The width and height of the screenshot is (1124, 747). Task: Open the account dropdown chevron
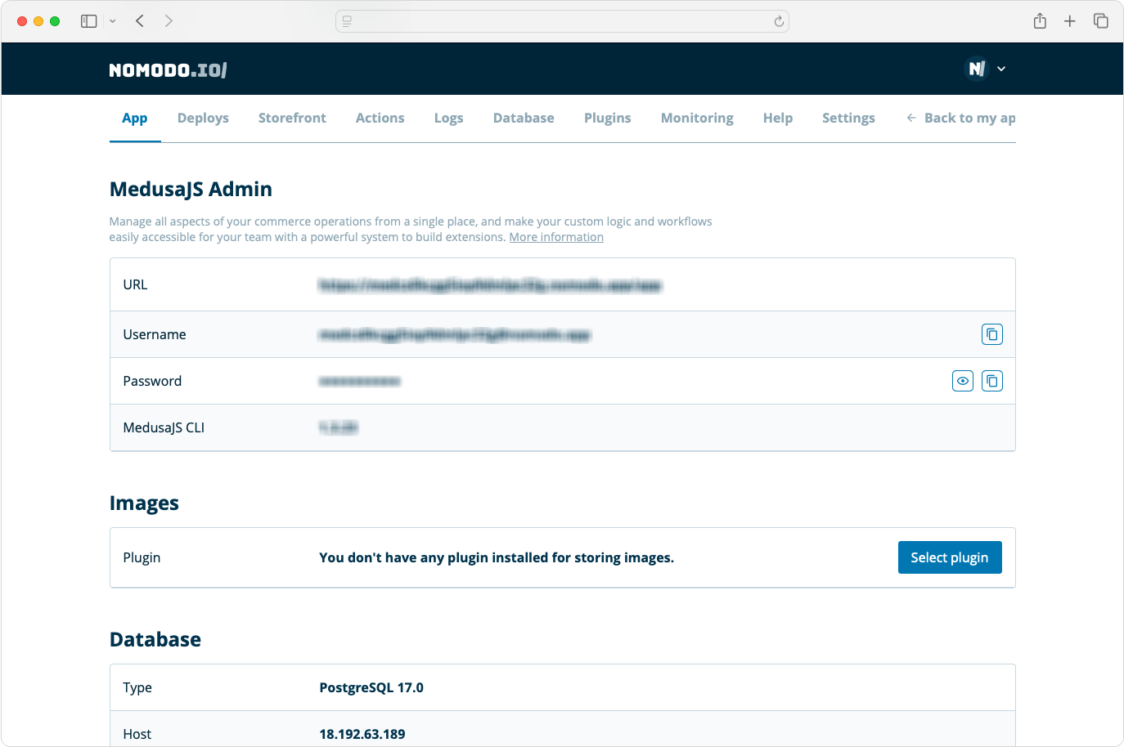coord(1000,69)
